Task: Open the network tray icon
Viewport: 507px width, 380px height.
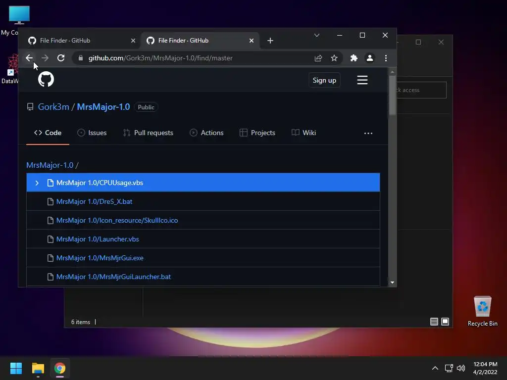Action: (x=449, y=368)
